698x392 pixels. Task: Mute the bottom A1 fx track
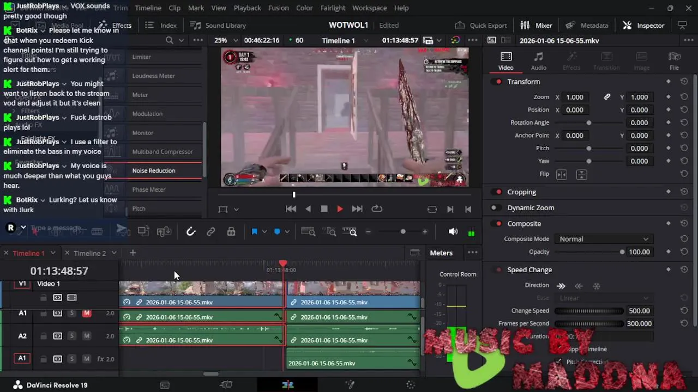point(87,359)
